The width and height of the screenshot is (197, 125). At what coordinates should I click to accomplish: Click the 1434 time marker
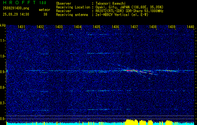click(x=78, y=27)
